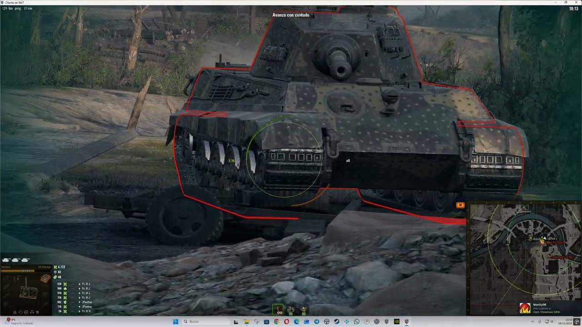Open Task View from the taskbar
The width and height of the screenshot is (582, 327).
(236, 322)
